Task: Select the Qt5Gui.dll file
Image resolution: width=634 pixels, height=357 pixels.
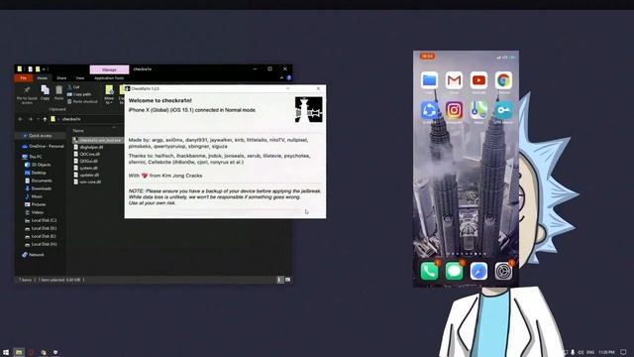Action: (86, 161)
